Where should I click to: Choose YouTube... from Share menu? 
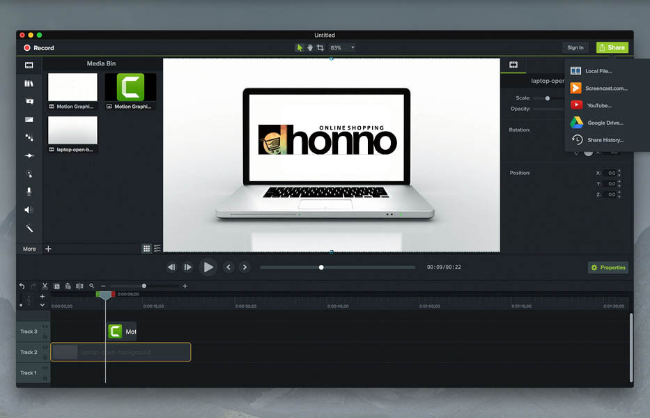[x=598, y=105]
